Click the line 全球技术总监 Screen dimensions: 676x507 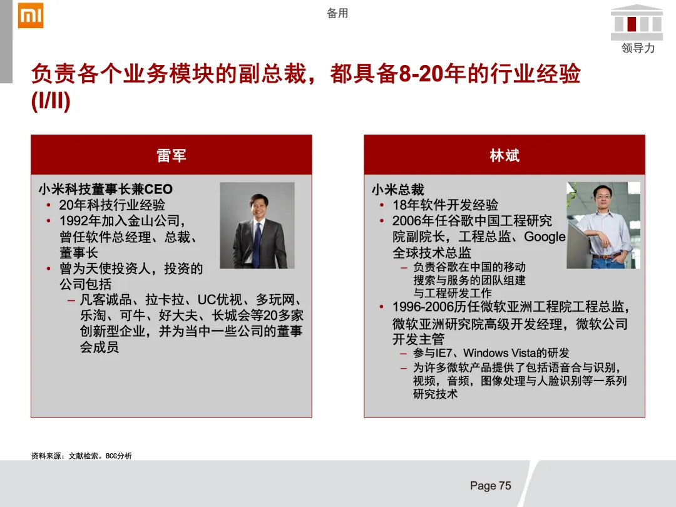(431, 253)
